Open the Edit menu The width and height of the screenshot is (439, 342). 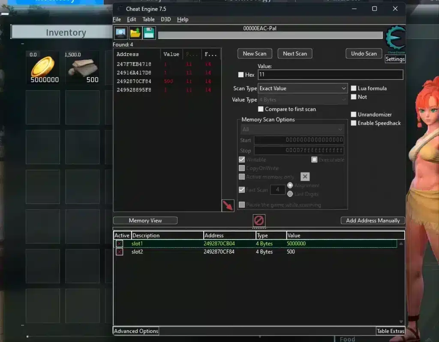click(x=131, y=19)
